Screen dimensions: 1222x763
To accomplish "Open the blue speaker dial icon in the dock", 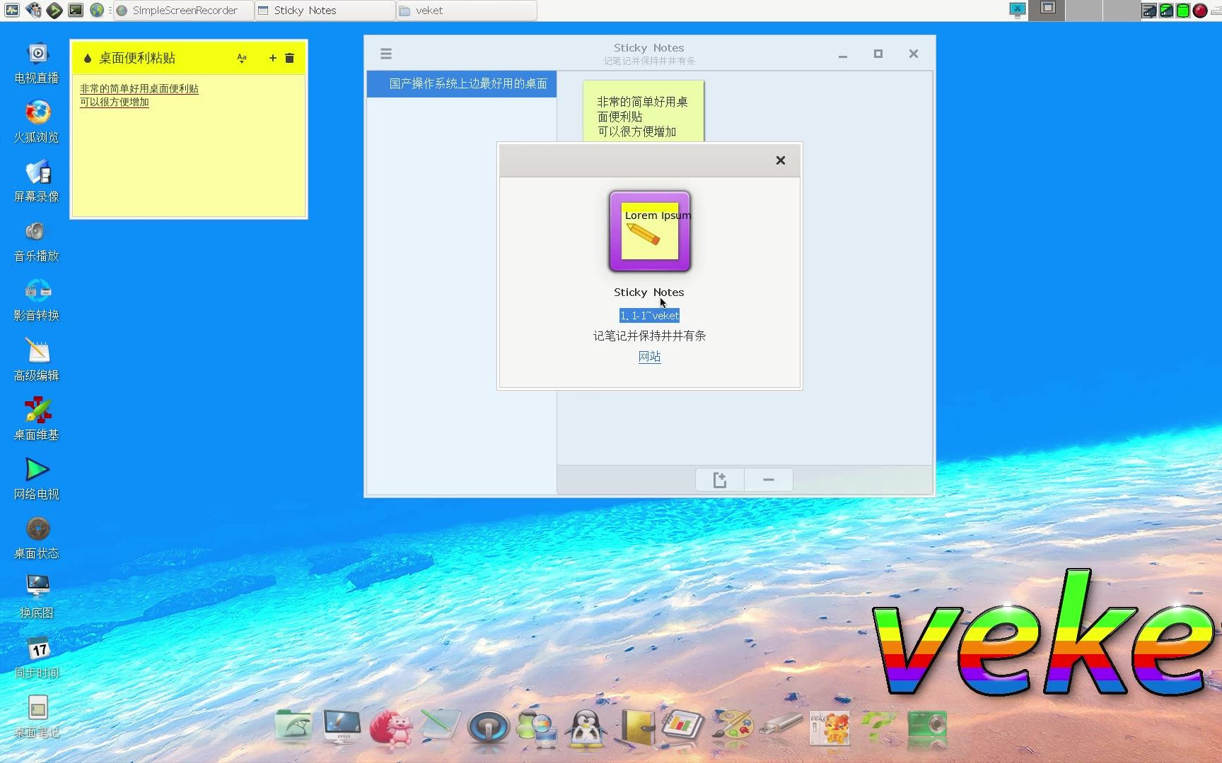I will pos(488,727).
